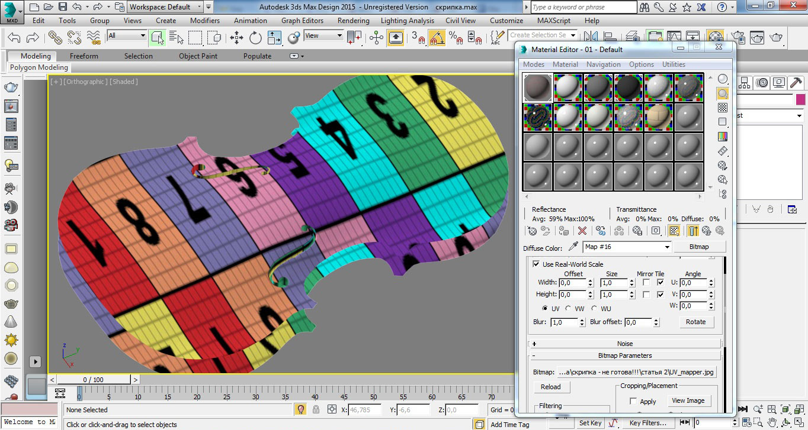808x430 pixels.
Task: Click the Select and Rotate tool
Action: (x=255, y=38)
